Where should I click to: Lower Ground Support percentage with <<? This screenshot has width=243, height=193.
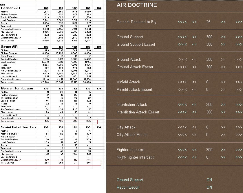click(x=194, y=37)
